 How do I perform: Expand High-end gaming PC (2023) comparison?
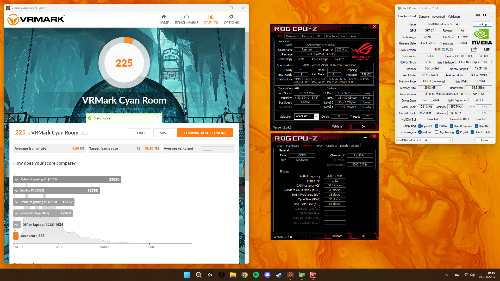17,180
